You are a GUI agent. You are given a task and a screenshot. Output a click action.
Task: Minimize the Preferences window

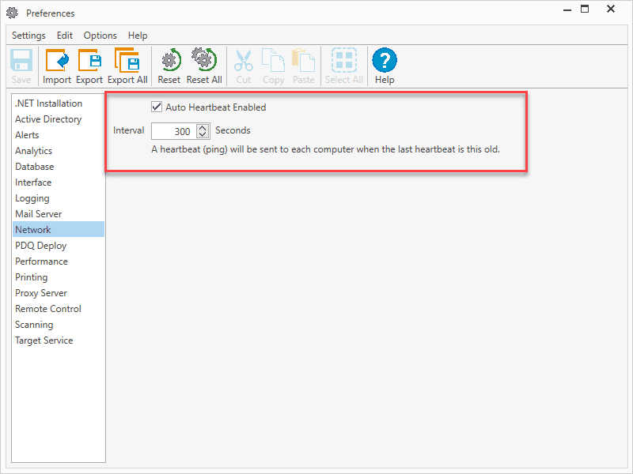pos(567,9)
